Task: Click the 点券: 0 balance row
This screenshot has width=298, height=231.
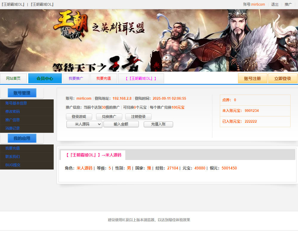Action: 255,100
